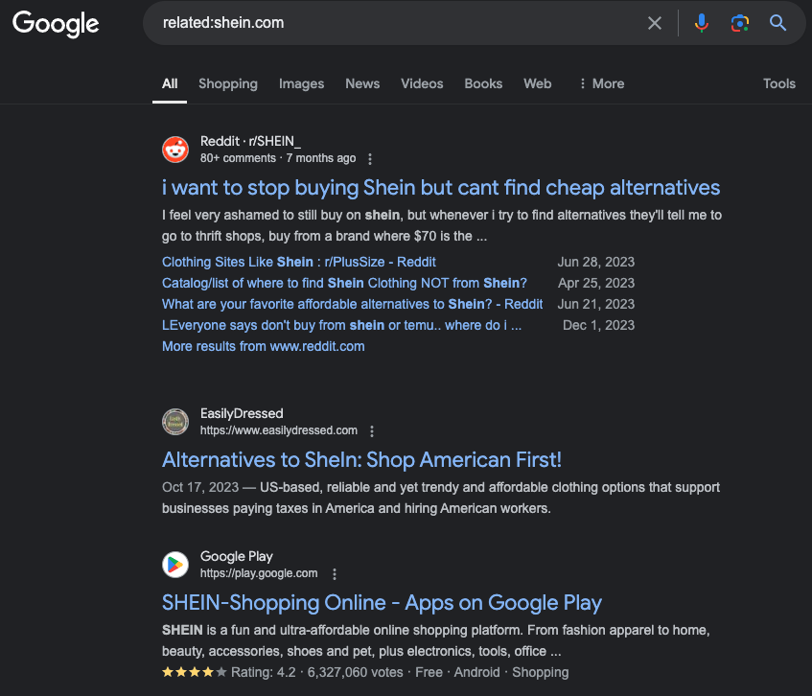
Task: Select the Videos tab
Action: click(422, 83)
